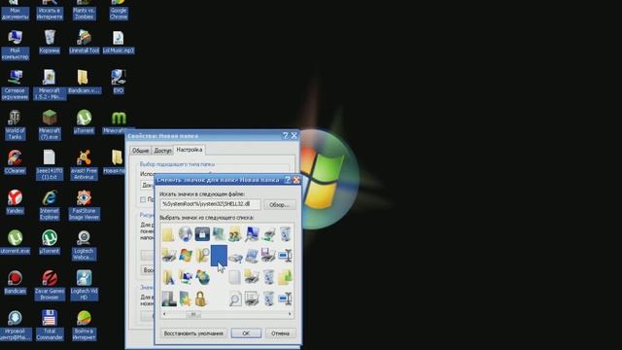Click the icon list right scroll arrow
Viewport: 622px width, 350px height.
290,314
